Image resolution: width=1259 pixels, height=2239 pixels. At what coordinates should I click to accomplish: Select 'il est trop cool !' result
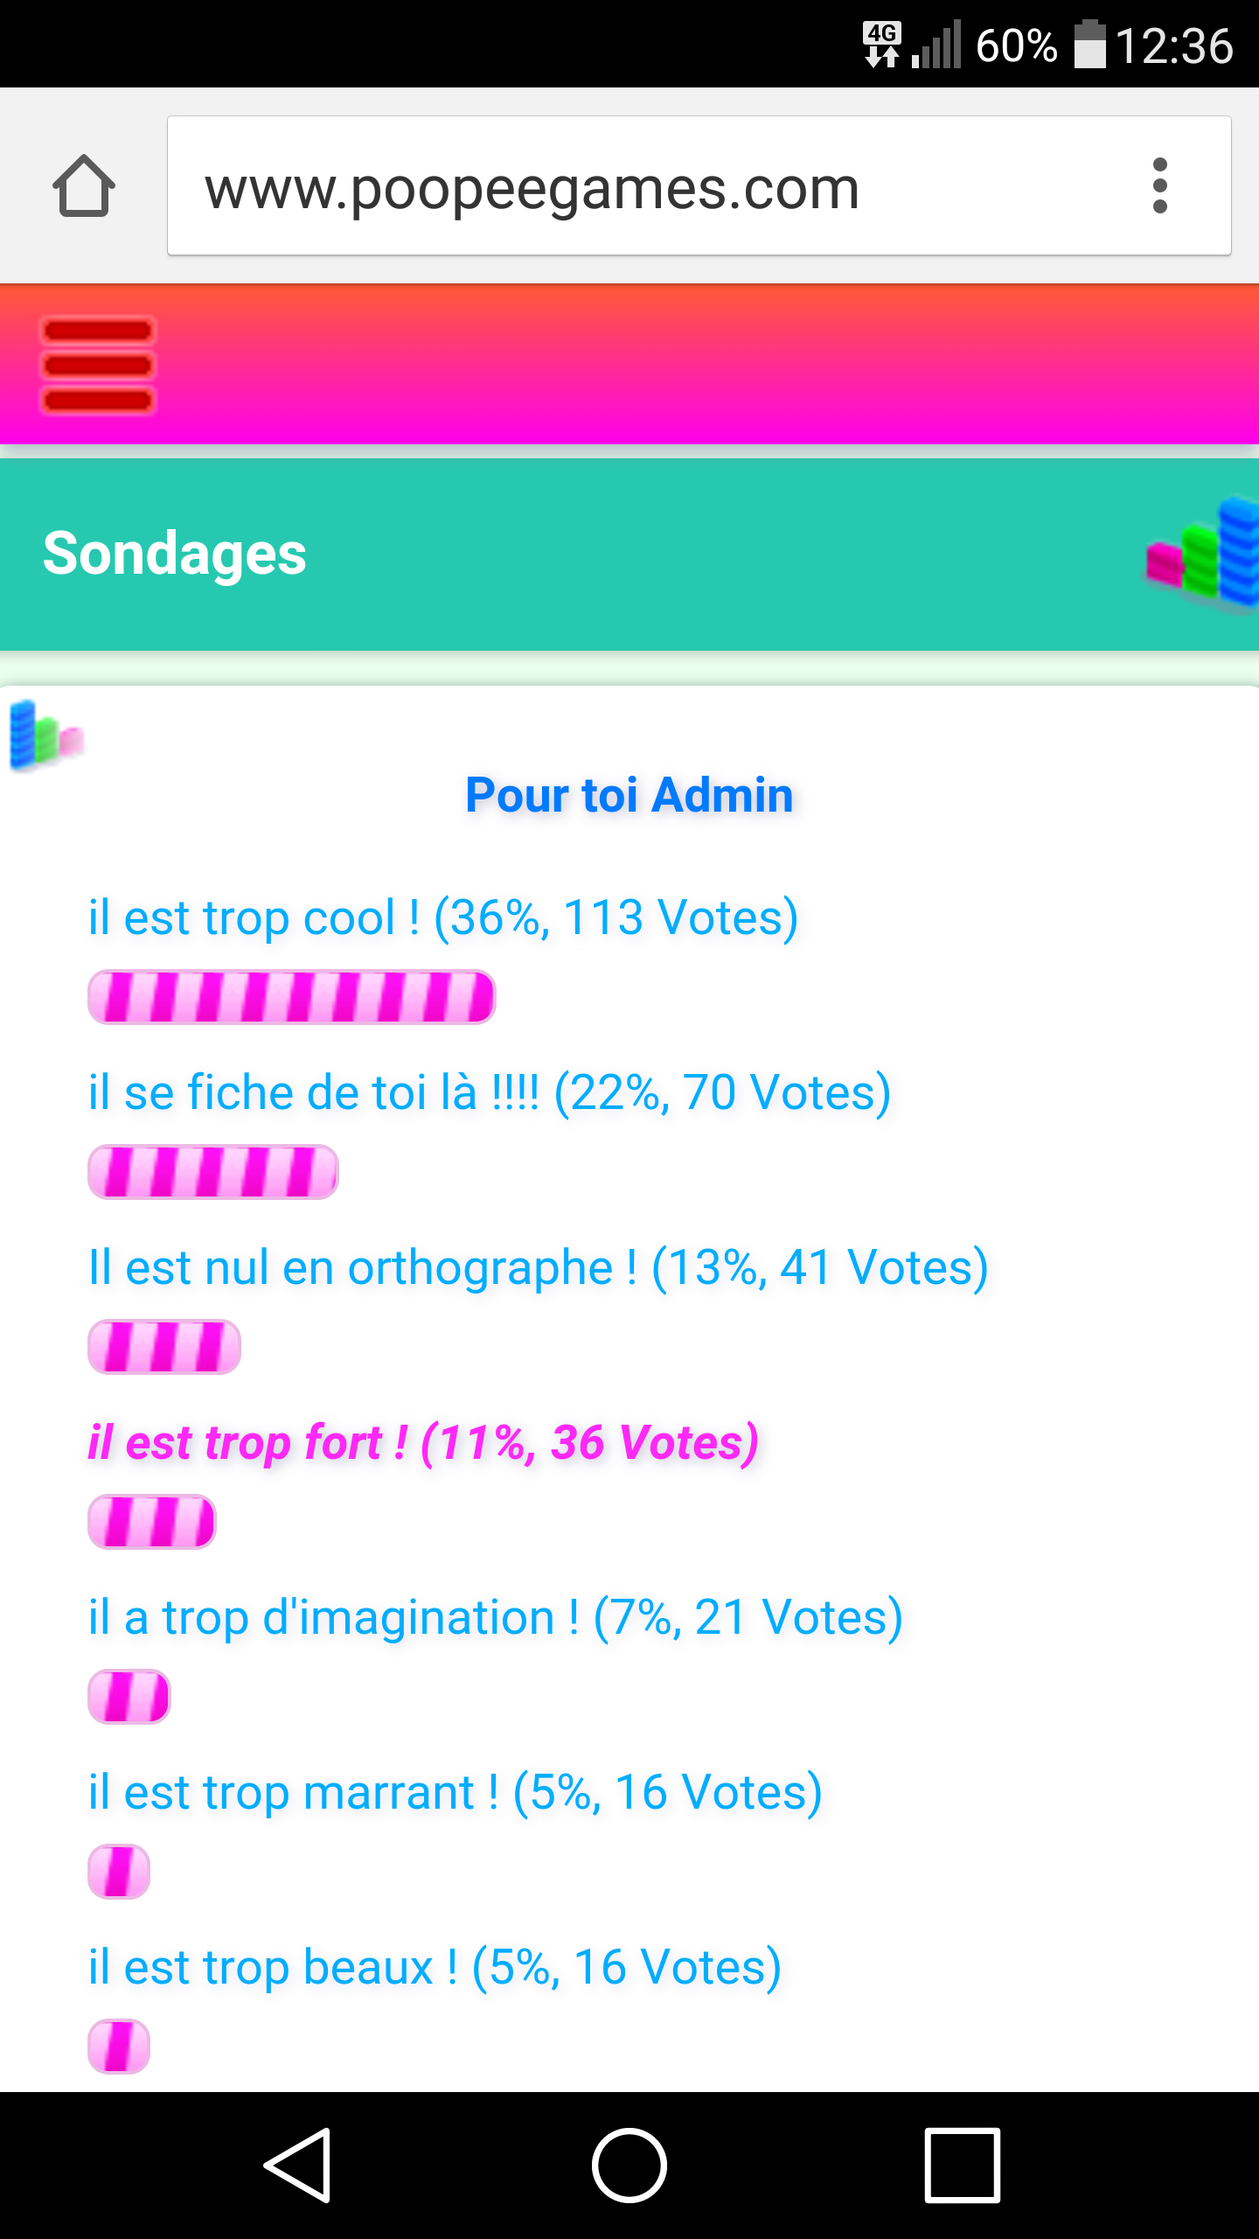tap(443, 918)
